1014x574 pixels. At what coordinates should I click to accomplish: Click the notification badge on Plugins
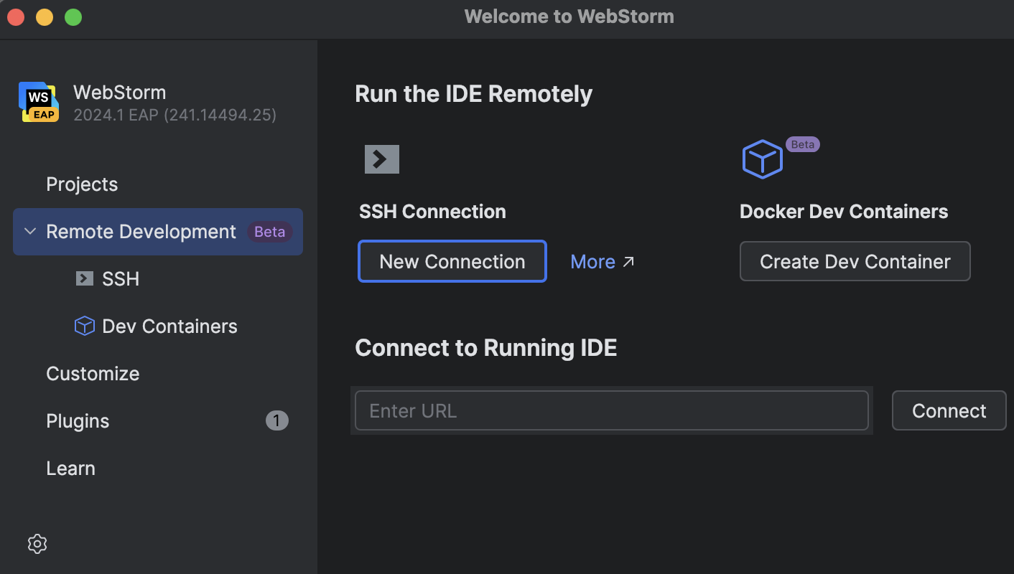tap(276, 420)
